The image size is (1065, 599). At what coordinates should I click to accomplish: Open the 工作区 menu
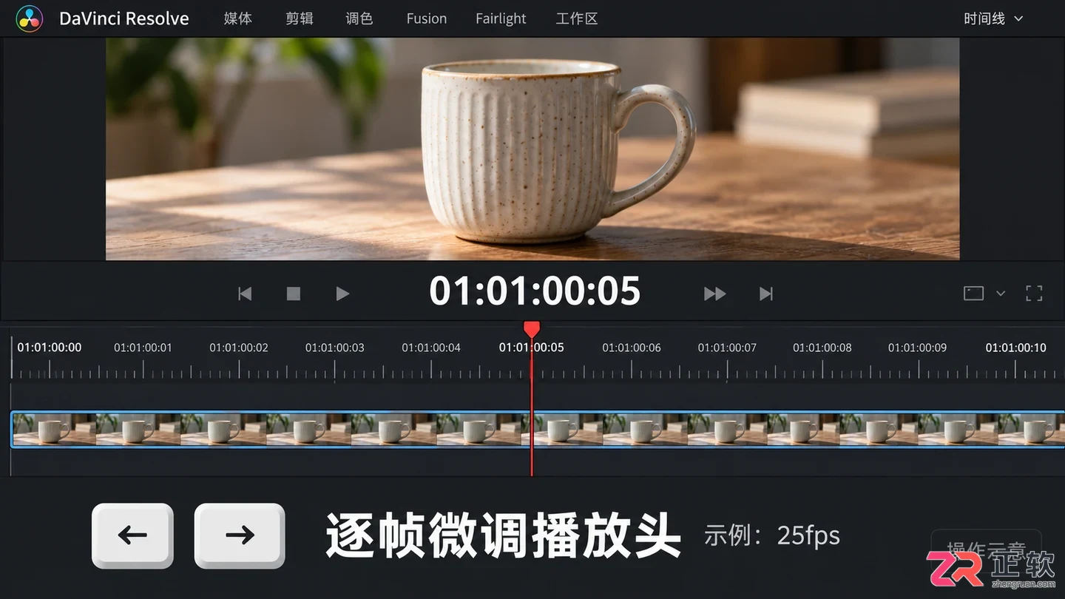click(x=577, y=18)
